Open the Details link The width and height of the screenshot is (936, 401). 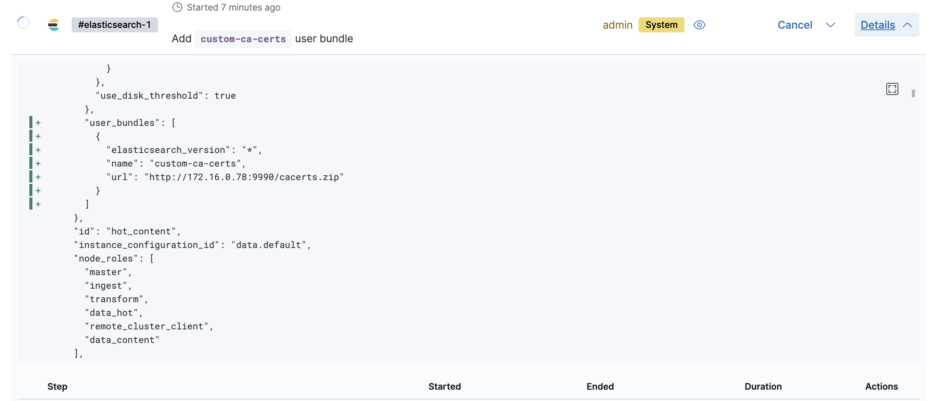(x=878, y=25)
